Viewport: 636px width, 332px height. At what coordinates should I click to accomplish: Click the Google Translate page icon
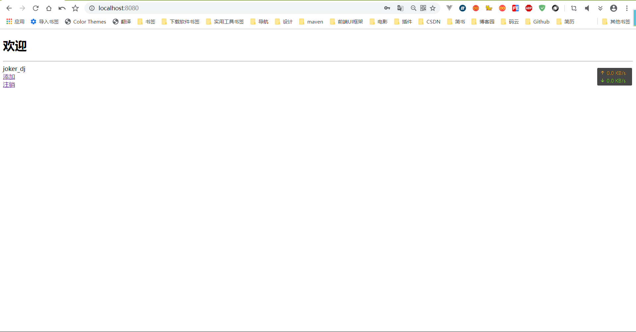coord(400,8)
